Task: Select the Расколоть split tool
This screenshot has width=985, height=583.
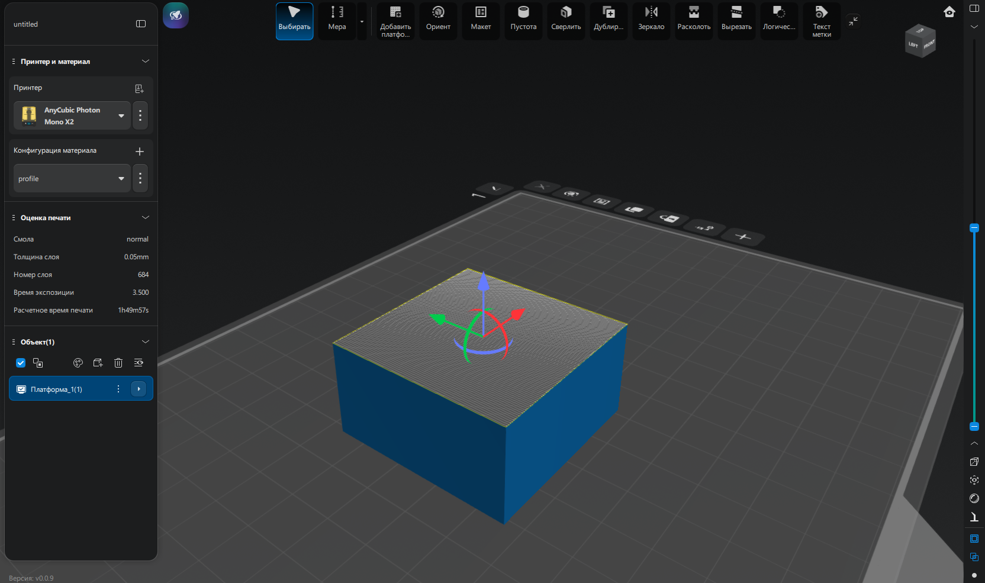Action: [694, 21]
